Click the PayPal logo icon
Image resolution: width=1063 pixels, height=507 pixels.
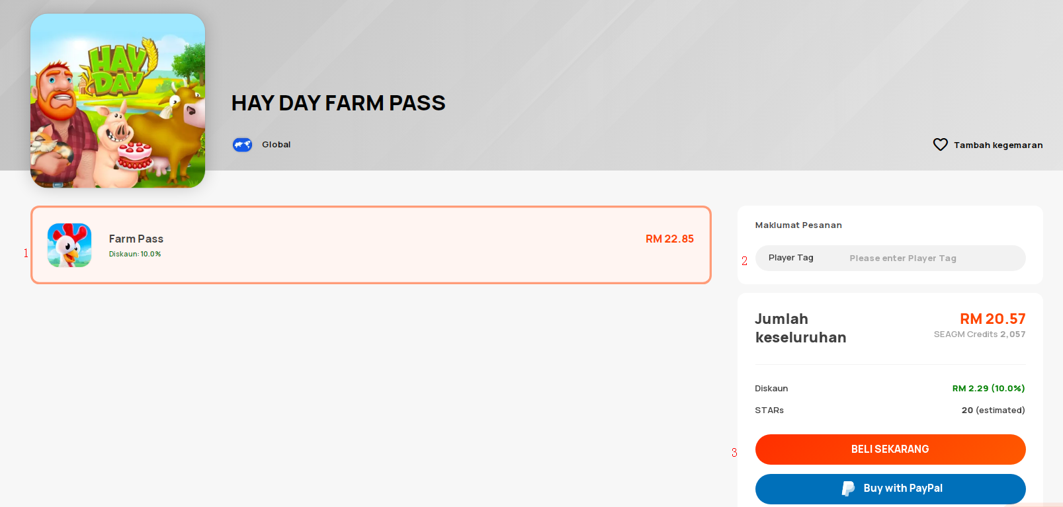point(848,488)
